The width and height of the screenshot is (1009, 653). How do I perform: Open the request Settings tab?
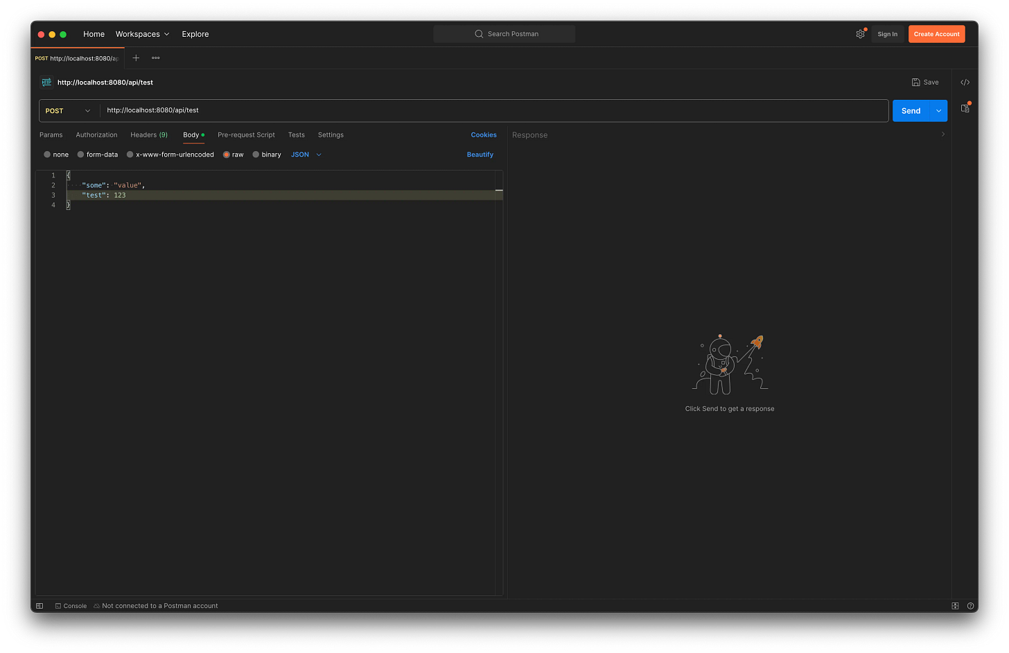click(331, 135)
